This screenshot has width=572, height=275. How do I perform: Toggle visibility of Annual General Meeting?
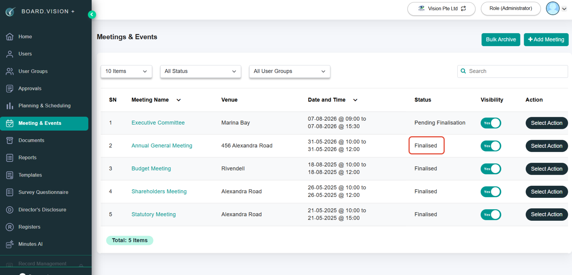click(491, 146)
